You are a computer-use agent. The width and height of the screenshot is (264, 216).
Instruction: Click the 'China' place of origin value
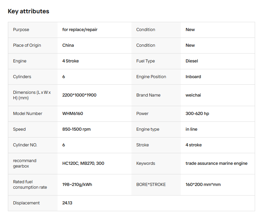68,45
